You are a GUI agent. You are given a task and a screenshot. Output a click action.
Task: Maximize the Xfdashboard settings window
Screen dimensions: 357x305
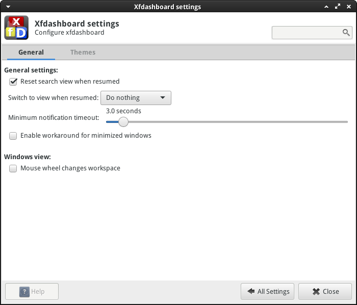tap(338, 6)
